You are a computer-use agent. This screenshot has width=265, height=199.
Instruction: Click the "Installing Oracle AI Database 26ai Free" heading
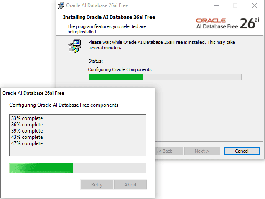coord(109,18)
